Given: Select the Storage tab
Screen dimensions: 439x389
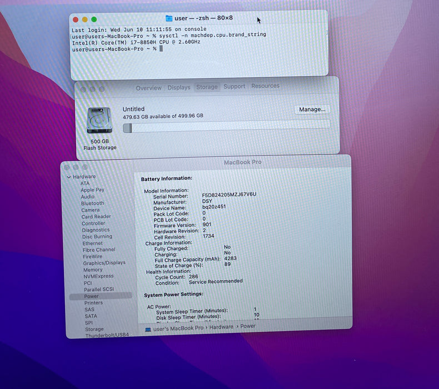Looking at the screenshot, I should (x=207, y=87).
